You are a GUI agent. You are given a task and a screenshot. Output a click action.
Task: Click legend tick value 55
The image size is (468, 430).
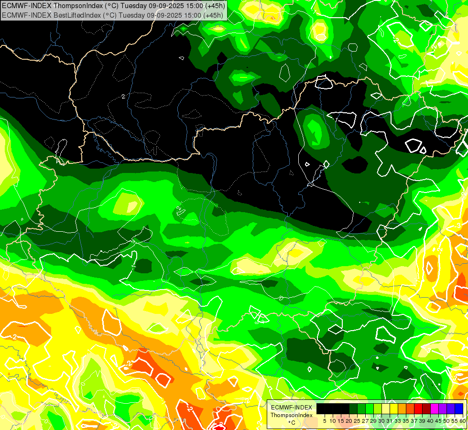(454, 421)
